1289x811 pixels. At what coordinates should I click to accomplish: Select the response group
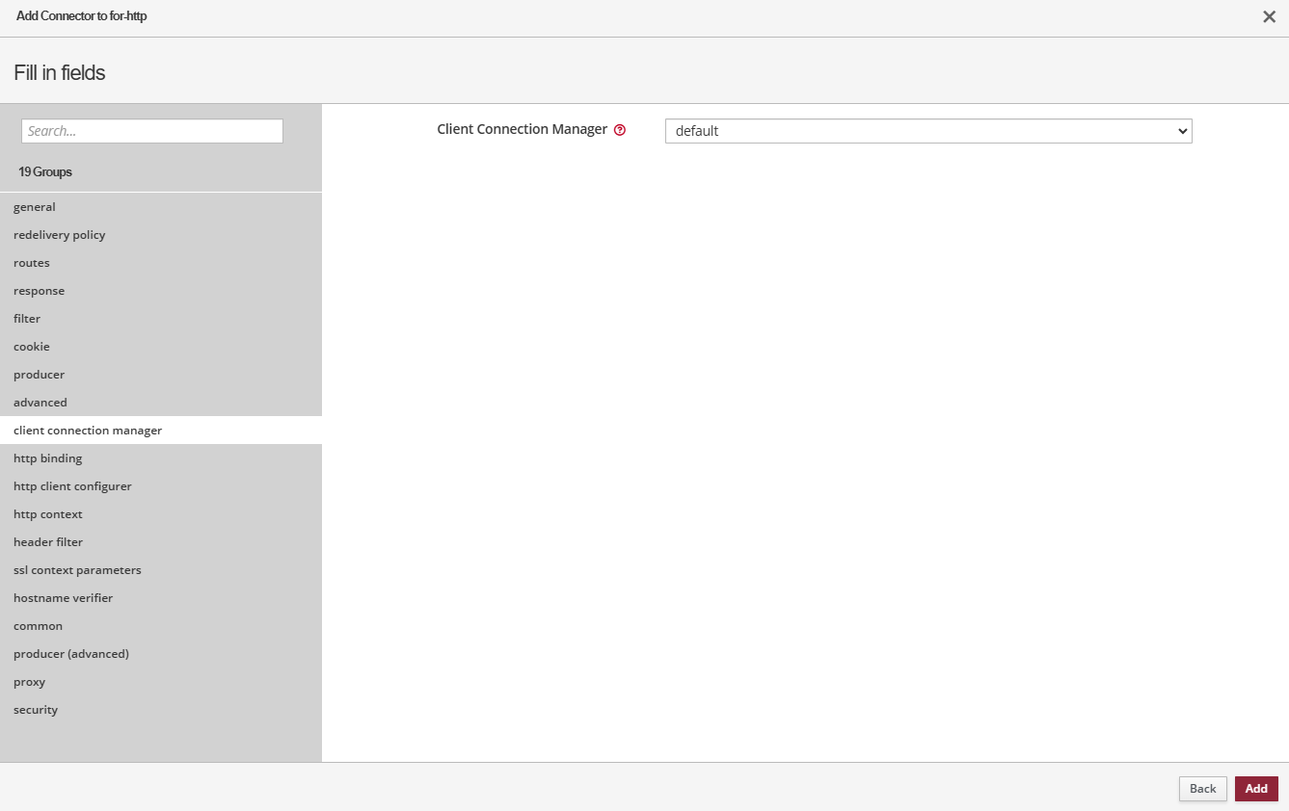(40, 291)
